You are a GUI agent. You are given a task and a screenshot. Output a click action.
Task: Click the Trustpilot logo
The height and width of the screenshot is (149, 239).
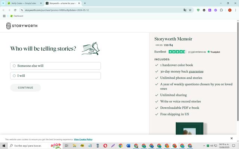point(214,52)
